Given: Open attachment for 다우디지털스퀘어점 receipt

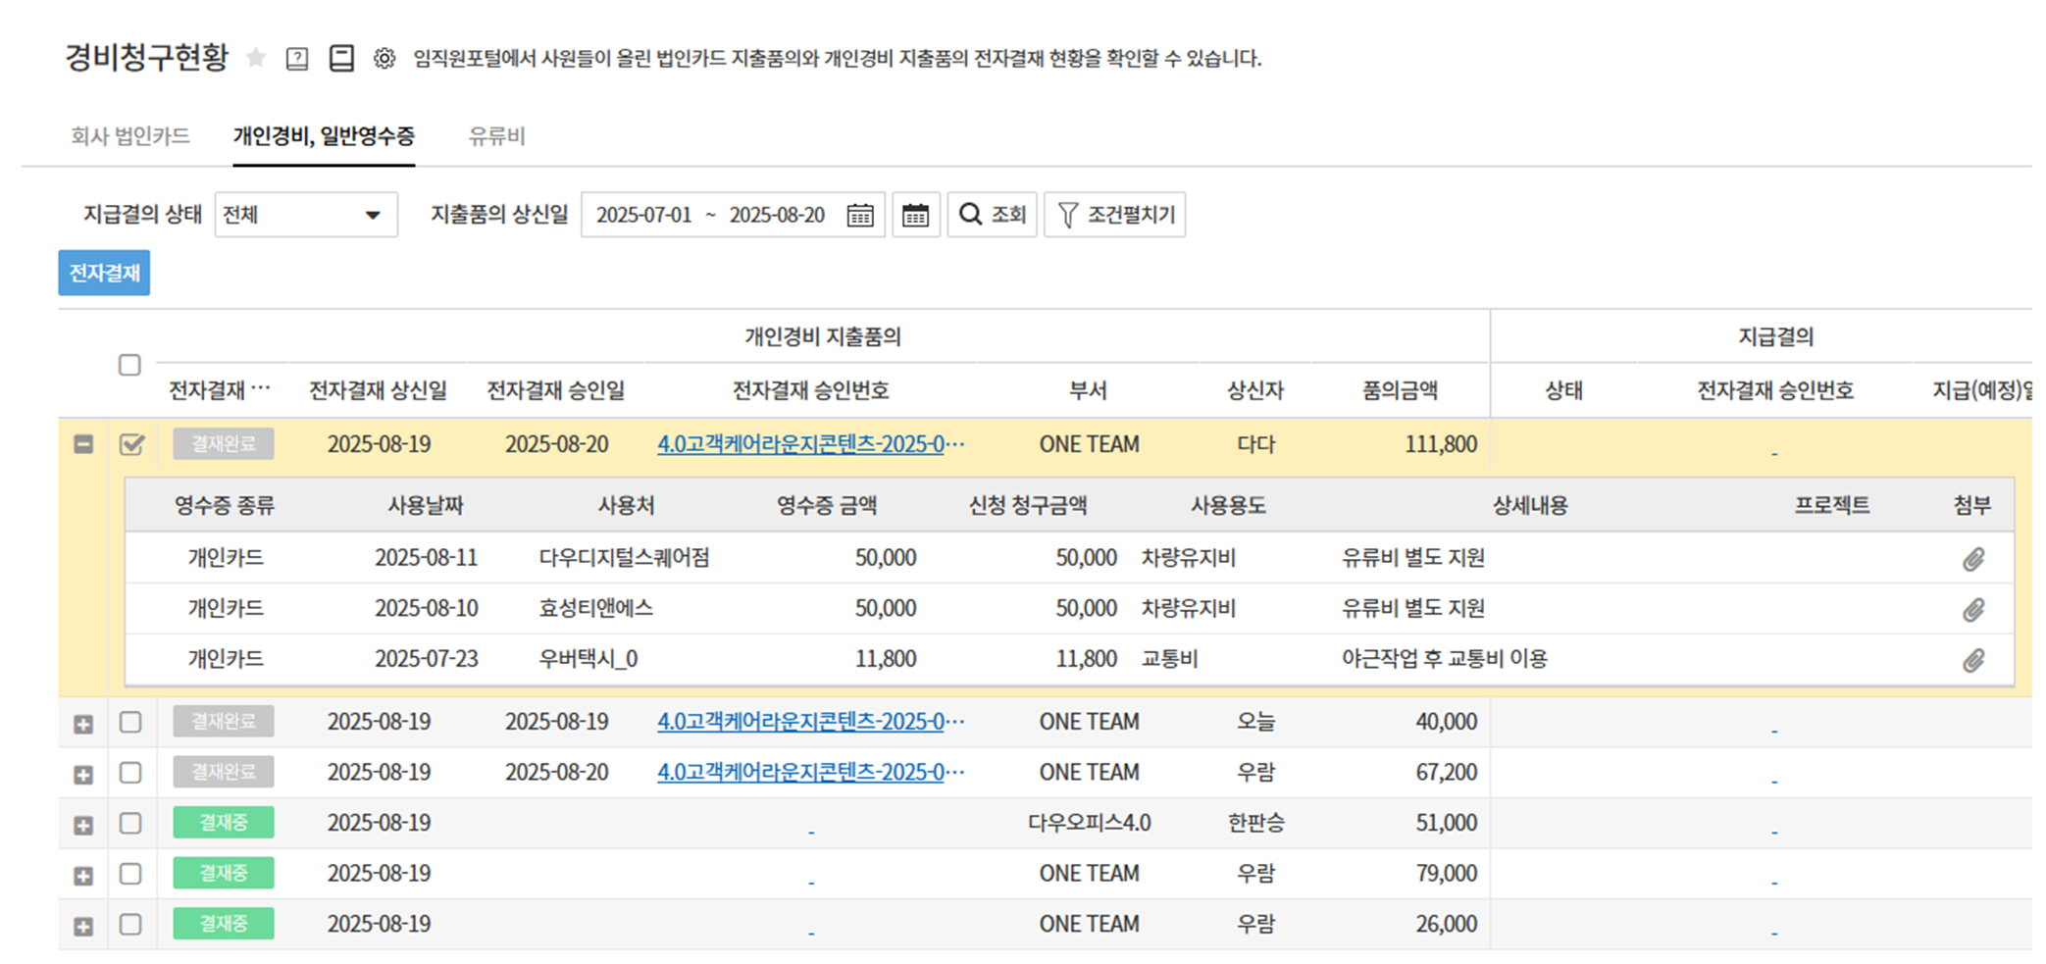Looking at the screenshot, I should tap(1973, 559).
